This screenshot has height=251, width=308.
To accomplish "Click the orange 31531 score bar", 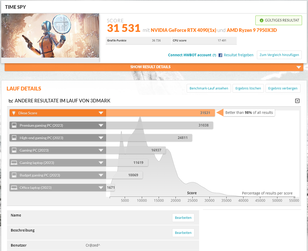I will (x=160, y=113).
